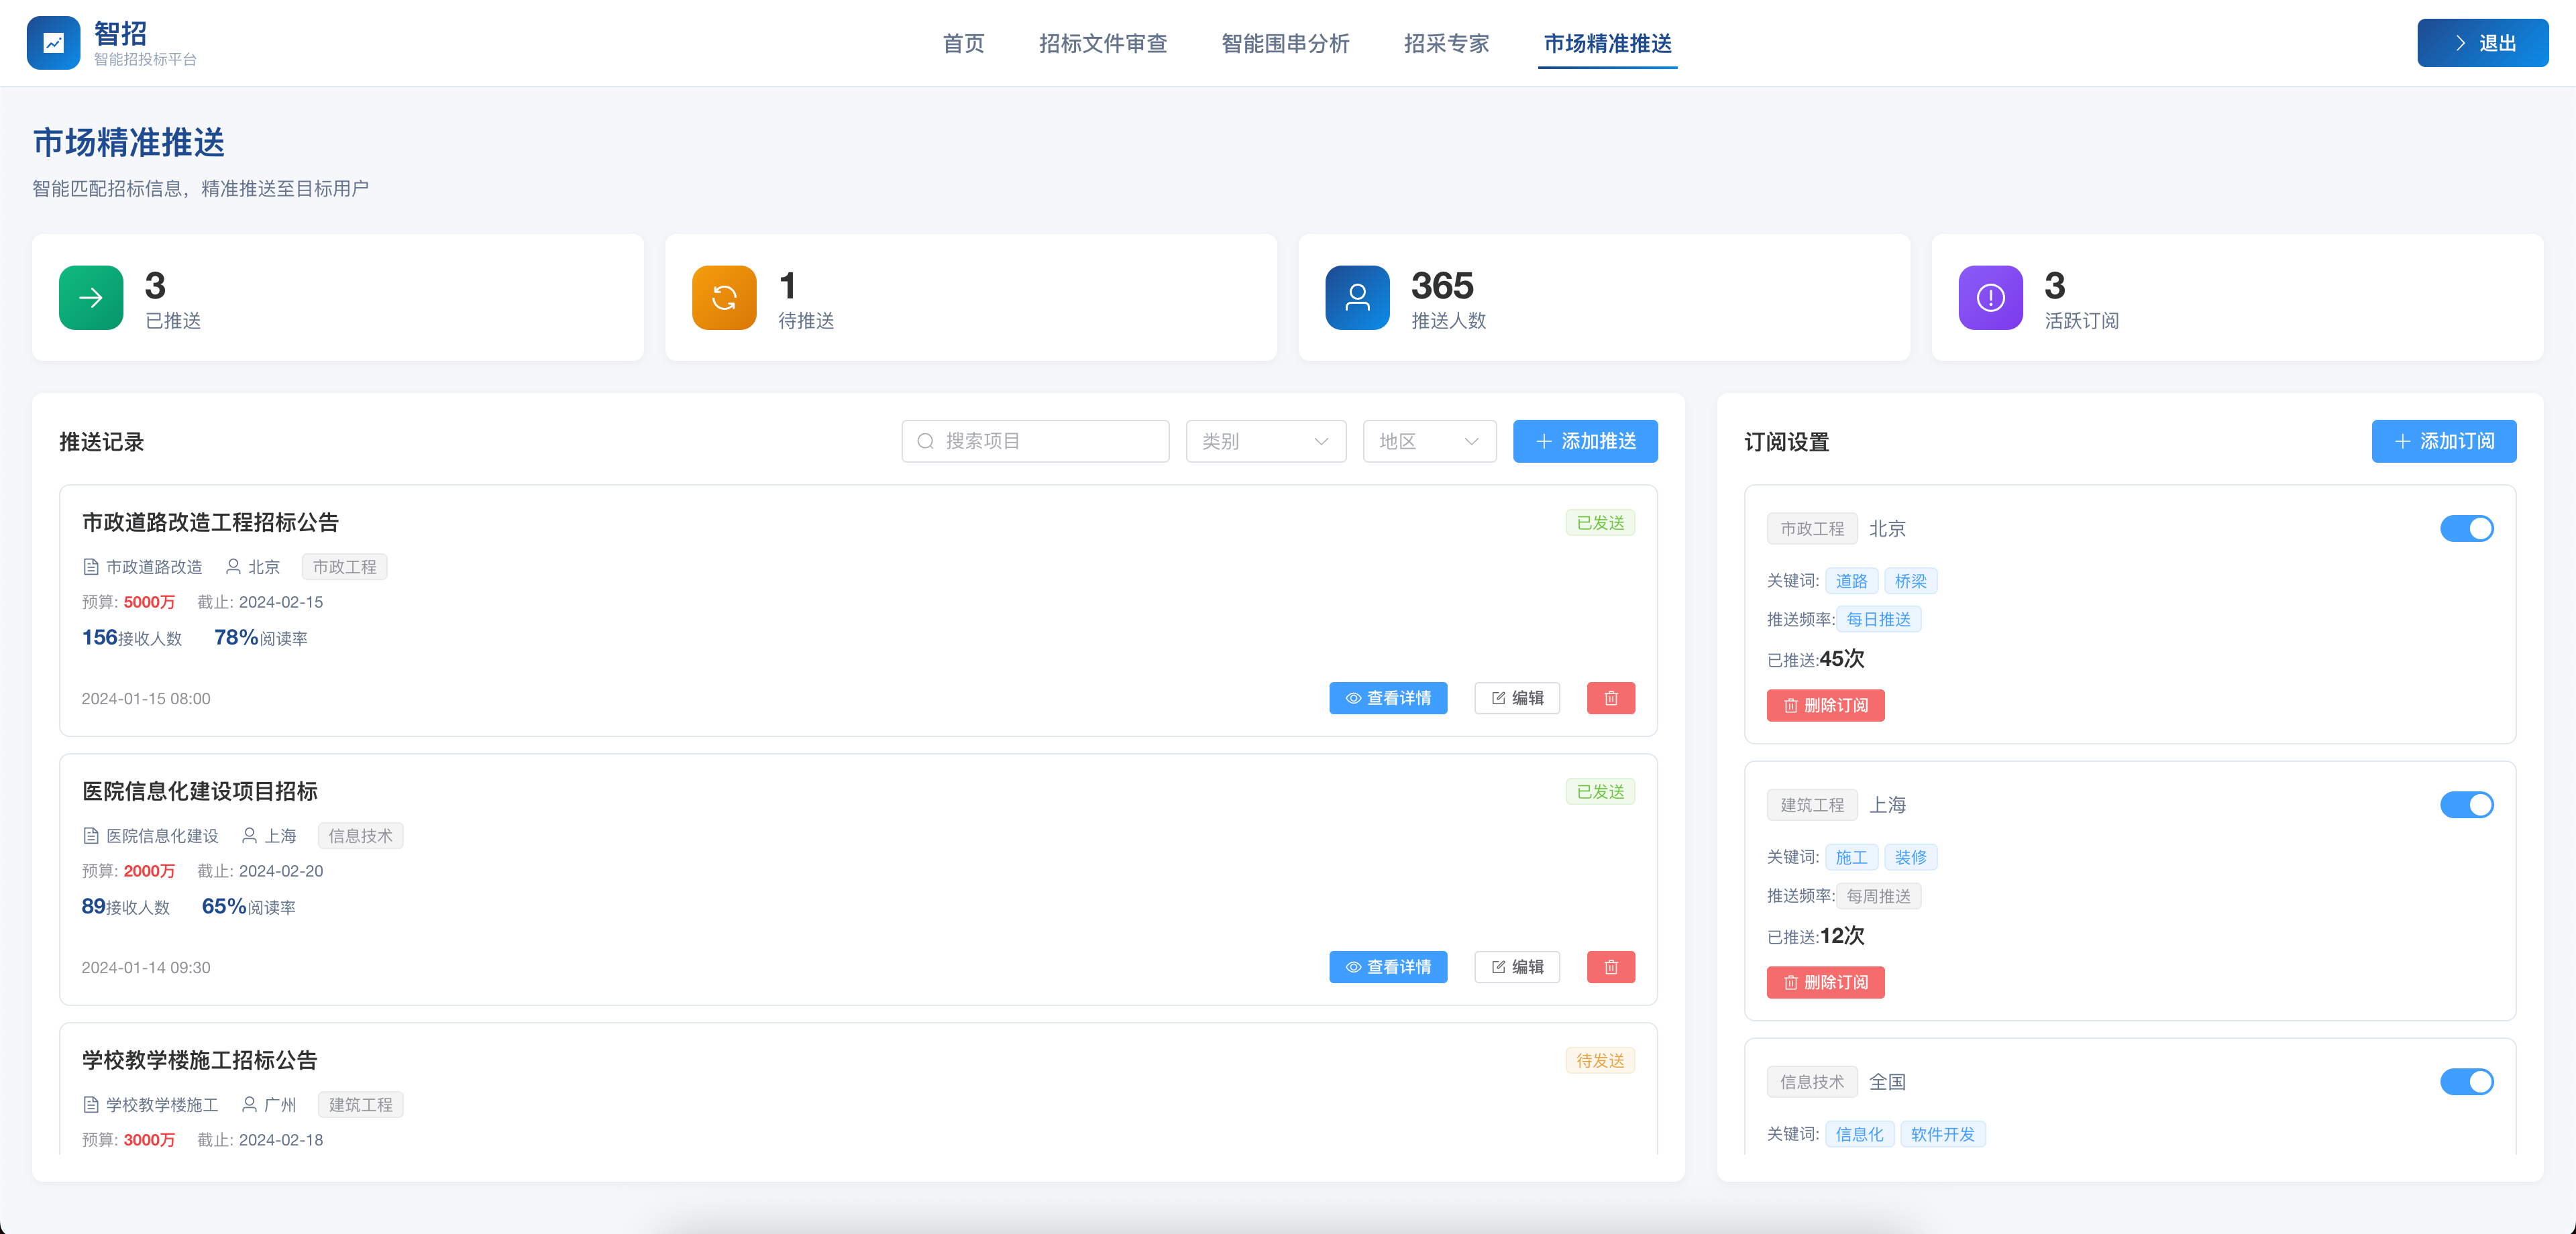Click the 搜索项目 input field
The width and height of the screenshot is (2576, 1234).
tap(1035, 441)
